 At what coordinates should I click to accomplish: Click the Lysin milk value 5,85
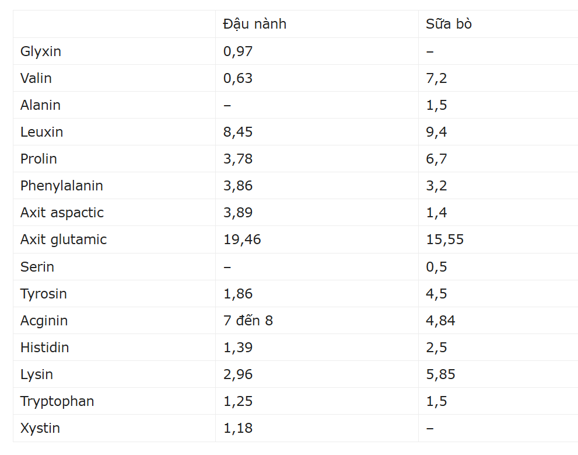[440, 374]
